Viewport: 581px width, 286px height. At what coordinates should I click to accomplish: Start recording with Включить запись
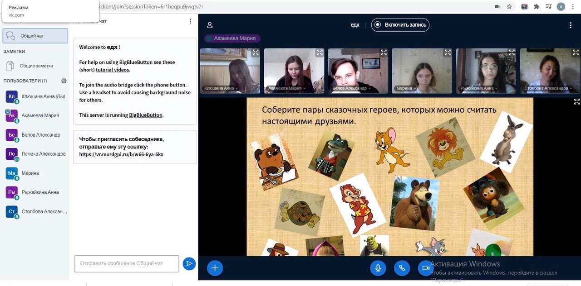[400, 25]
